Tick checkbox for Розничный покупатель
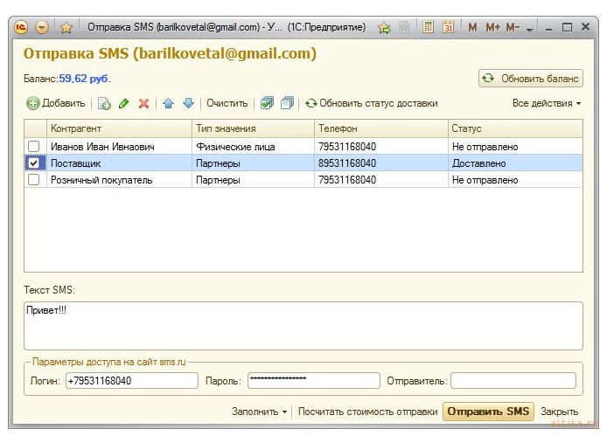 [x=34, y=180]
